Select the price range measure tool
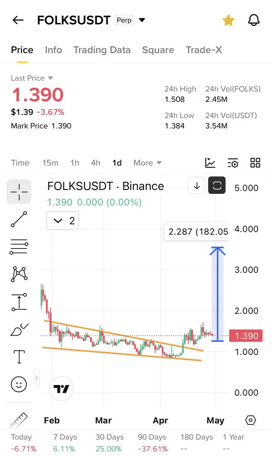The height and width of the screenshot is (456, 272). (19, 302)
